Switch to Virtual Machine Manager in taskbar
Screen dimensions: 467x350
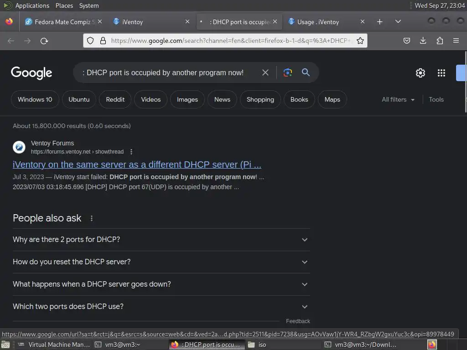55,345
